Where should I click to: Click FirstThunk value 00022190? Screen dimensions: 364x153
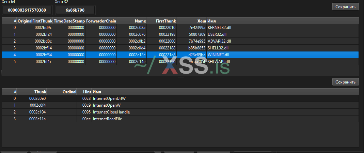[x=167, y=62]
